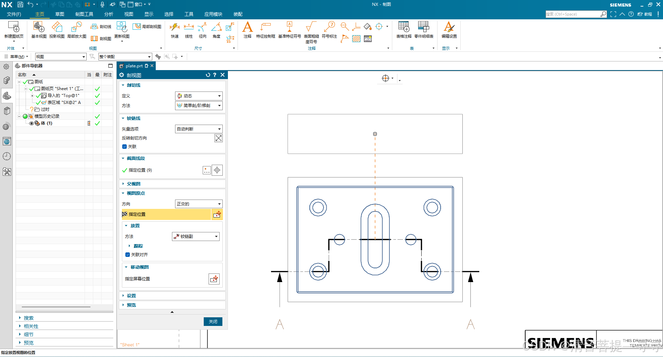Click the search field (Ctrl+Space)

(x=573, y=14)
